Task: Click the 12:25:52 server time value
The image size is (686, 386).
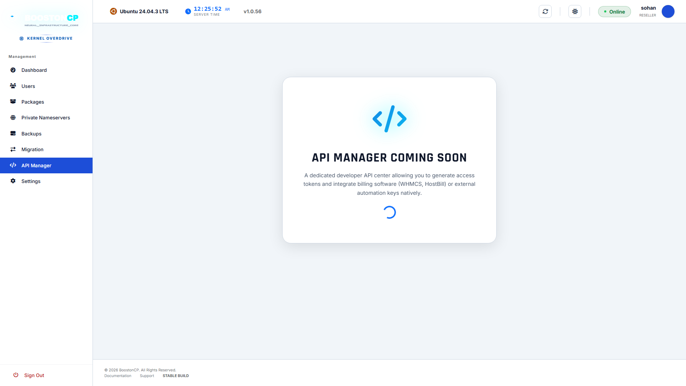Action: click(x=208, y=9)
